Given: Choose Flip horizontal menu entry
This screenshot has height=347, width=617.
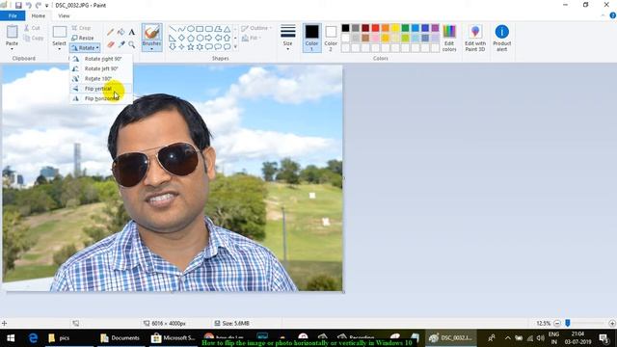Looking at the screenshot, I should [x=101, y=98].
